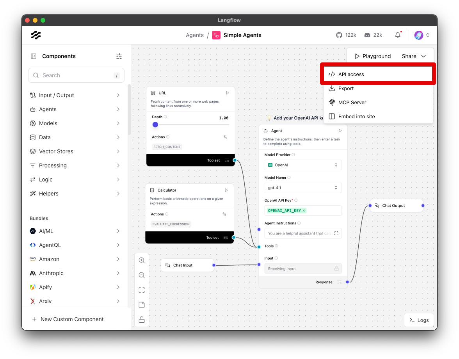Viewport: 459px width, 359px height.
Task: Collapse the Components sidebar panel
Action: pos(33,56)
